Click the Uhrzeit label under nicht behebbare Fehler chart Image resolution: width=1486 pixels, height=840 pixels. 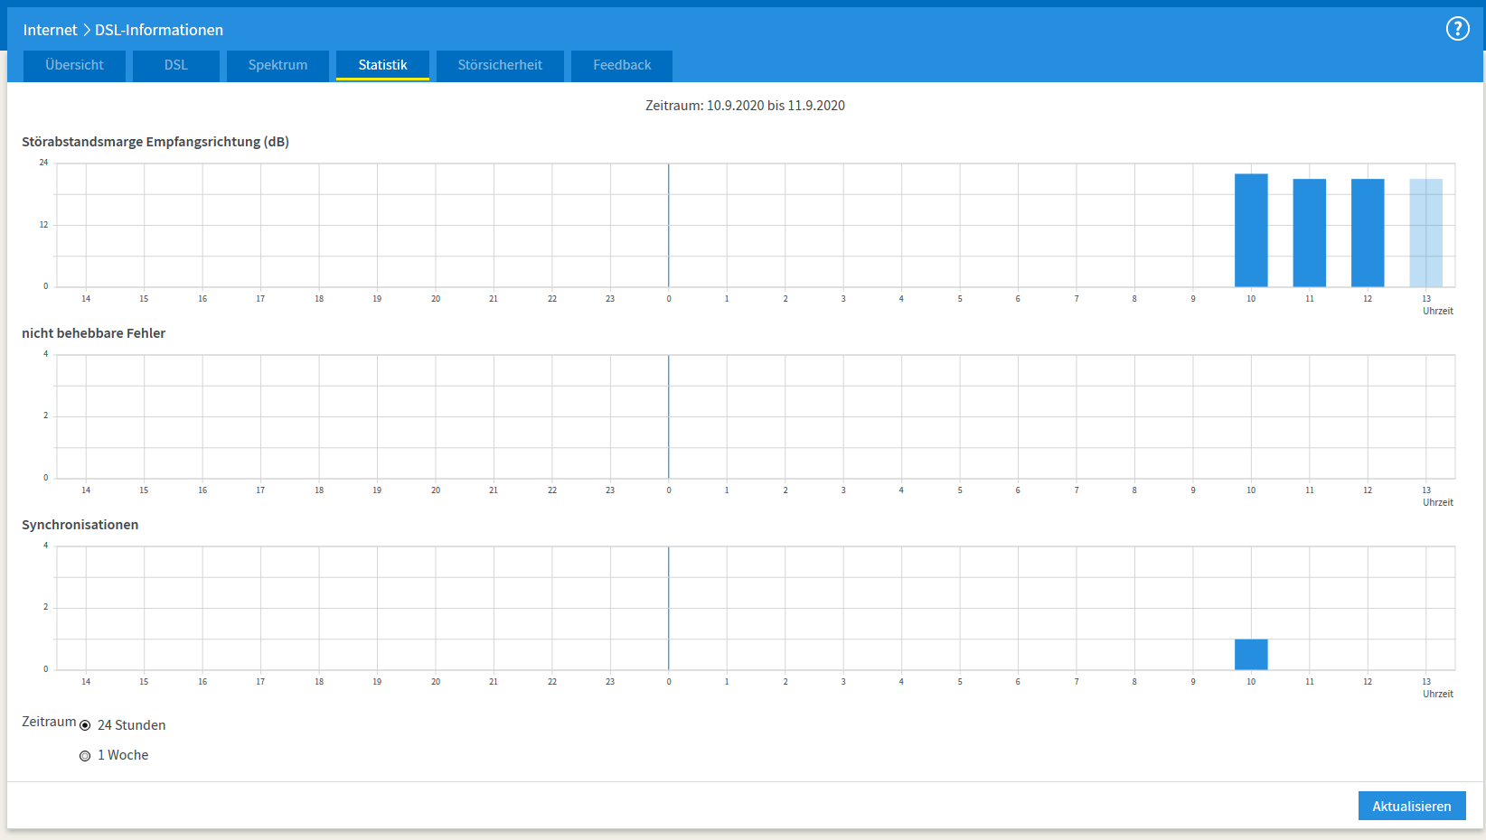(x=1438, y=502)
